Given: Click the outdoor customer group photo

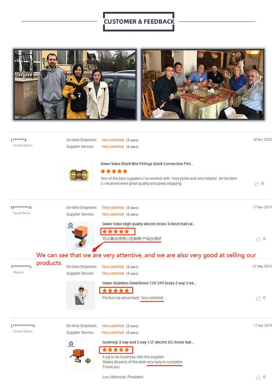Looking at the screenshot, I should (x=75, y=85).
